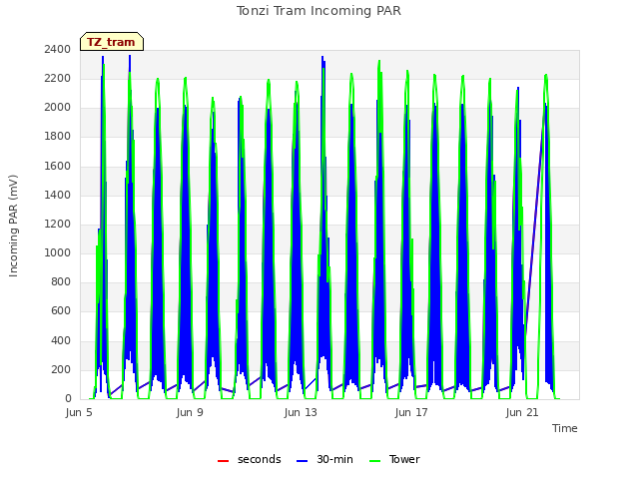Viewport: 639px width, 479px height.
Task: Click the 1200 y-axis tick label
Action: 58,224
